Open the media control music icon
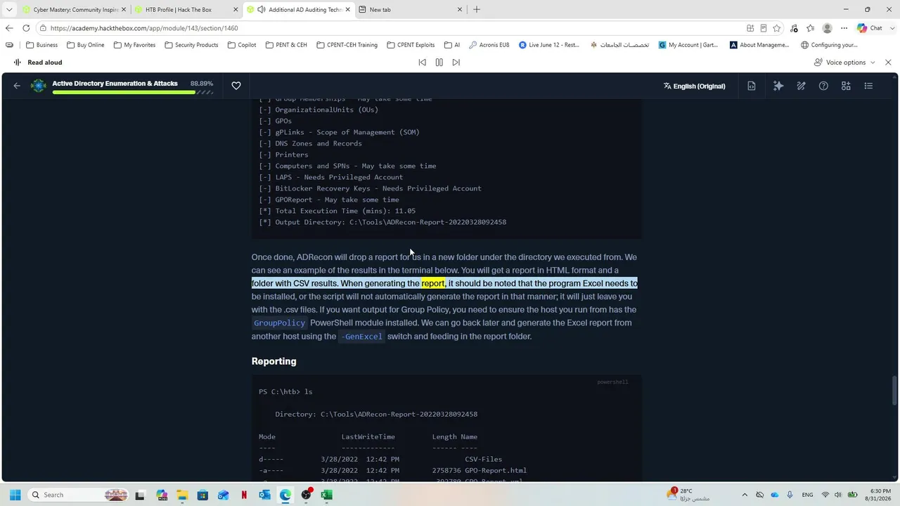 coord(795,28)
